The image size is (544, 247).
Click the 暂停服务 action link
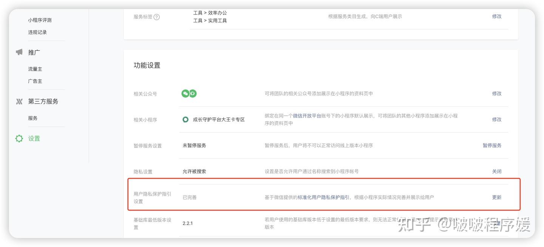pos(492,145)
